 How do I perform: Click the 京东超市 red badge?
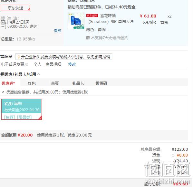pos(92,16)
